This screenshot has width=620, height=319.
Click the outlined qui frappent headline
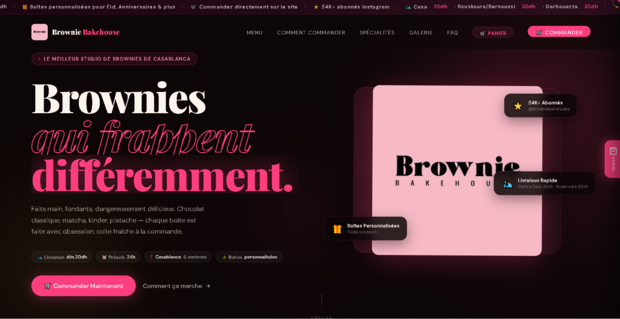pos(142,139)
